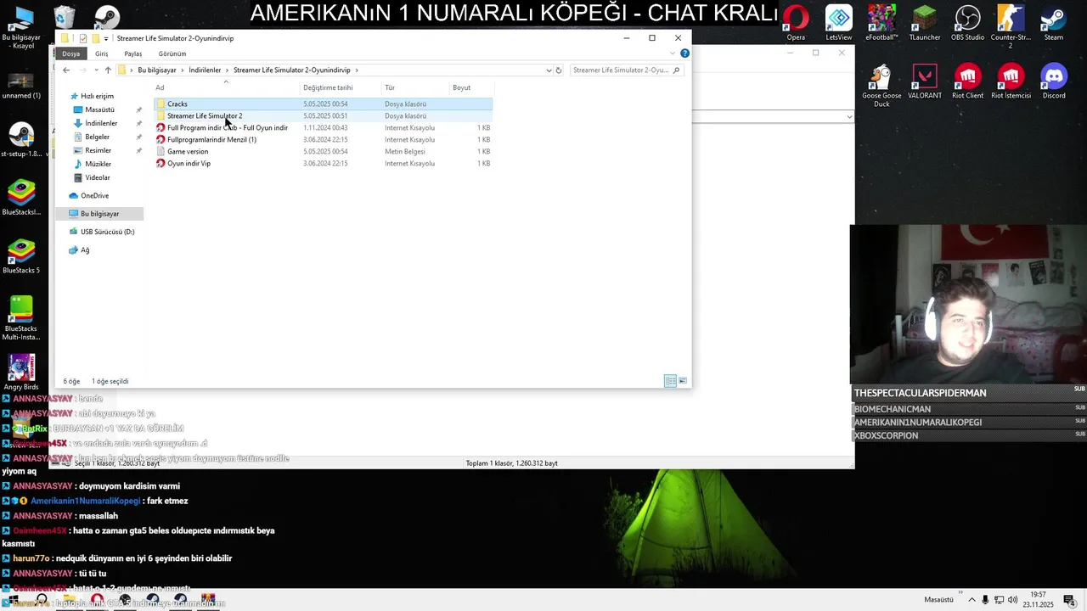Image resolution: width=1087 pixels, height=611 pixels.
Task: Open the volume tray icon
Action: pos(1013,600)
